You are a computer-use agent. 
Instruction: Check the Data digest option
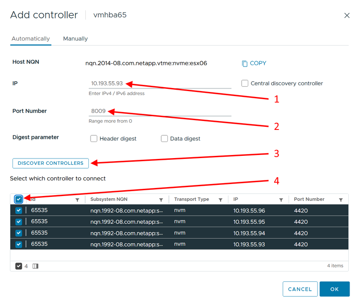click(164, 138)
